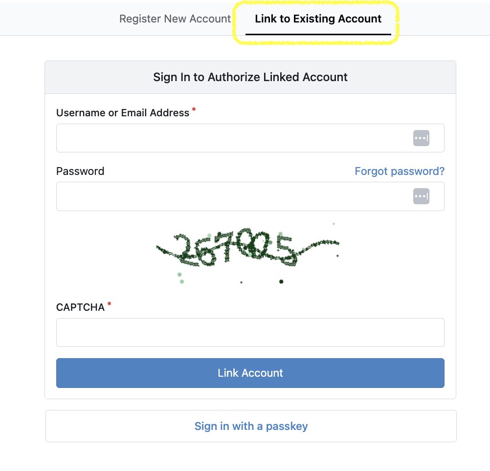Click the dark green dot below the CAPTCHA digits
The height and width of the screenshot is (471, 490).
coord(281,281)
